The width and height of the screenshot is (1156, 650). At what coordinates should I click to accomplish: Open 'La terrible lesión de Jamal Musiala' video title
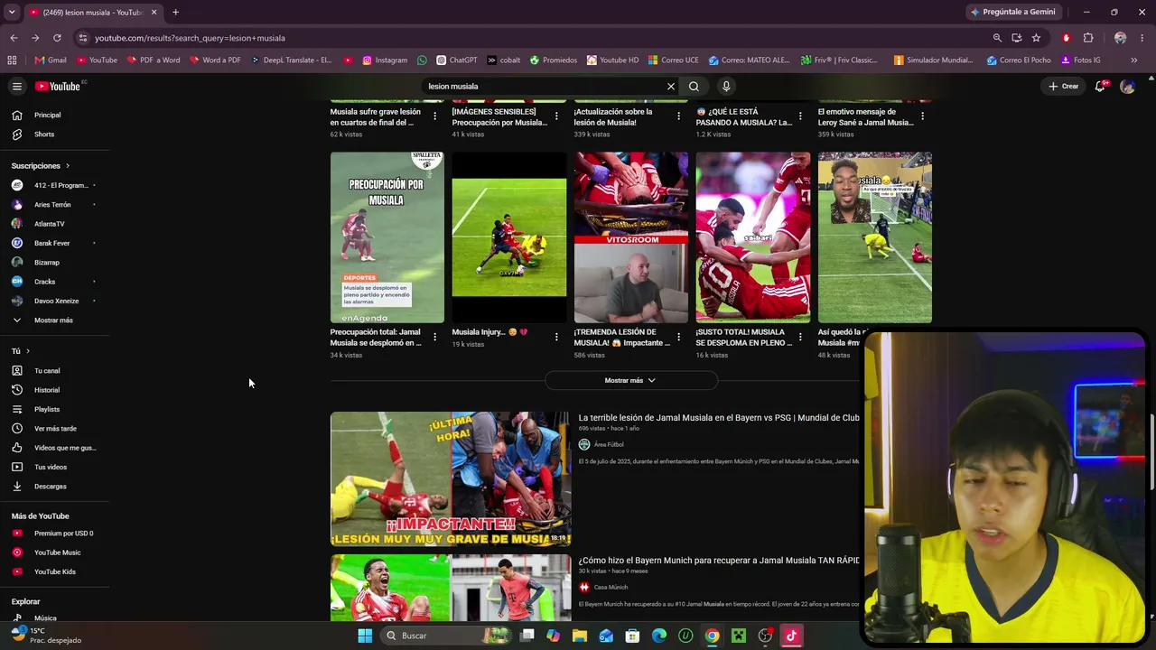(719, 418)
